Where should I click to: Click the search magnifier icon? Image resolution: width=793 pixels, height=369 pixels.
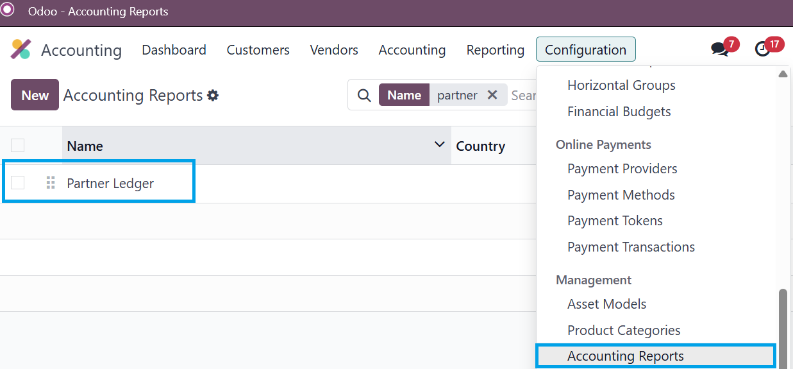pos(364,96)
